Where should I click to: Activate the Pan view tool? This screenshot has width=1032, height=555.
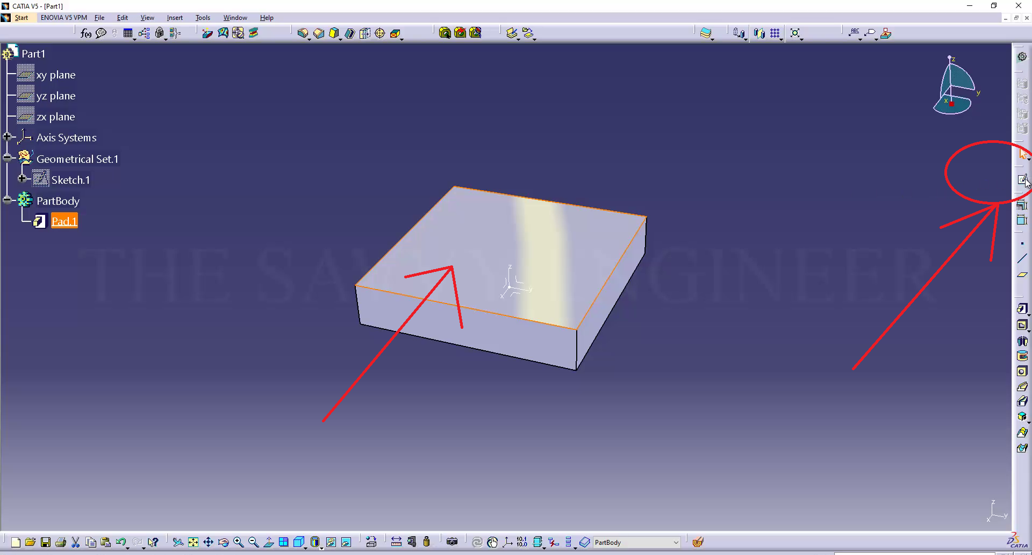pos(208,542)
